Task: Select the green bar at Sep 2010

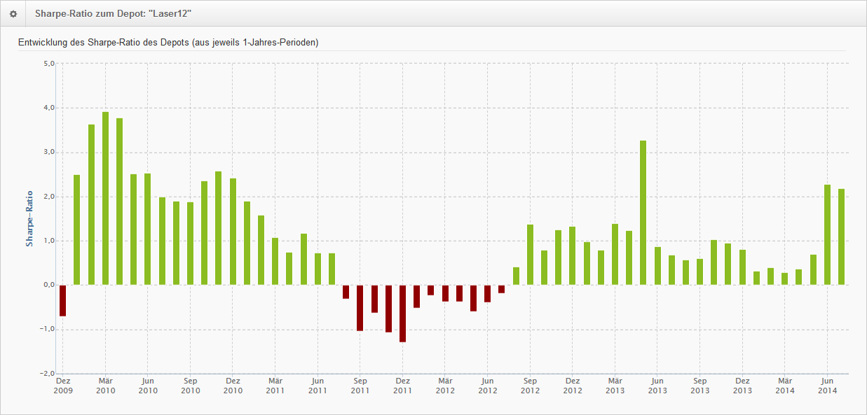Action: [190, 244]
